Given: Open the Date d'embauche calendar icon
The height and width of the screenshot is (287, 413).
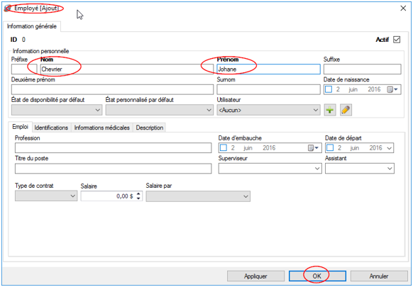Looking at the screenshot, I should 313,148.
